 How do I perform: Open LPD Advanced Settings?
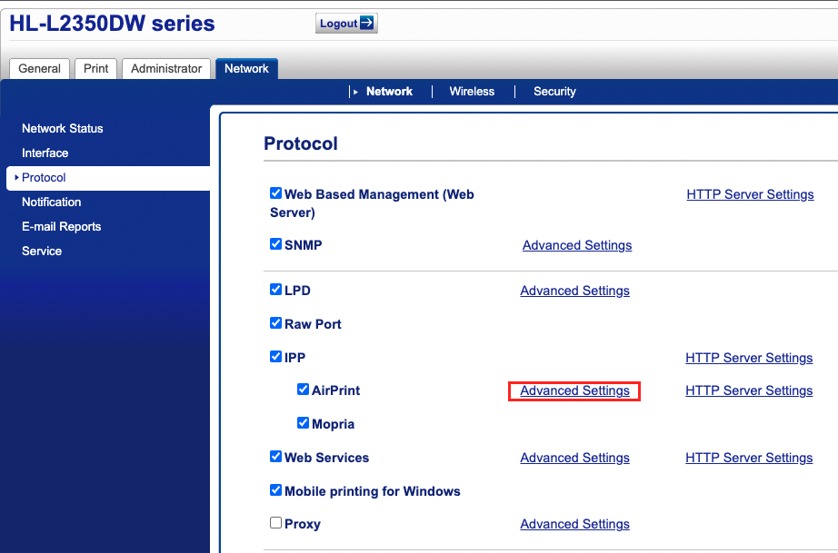(x=575, y=291)
